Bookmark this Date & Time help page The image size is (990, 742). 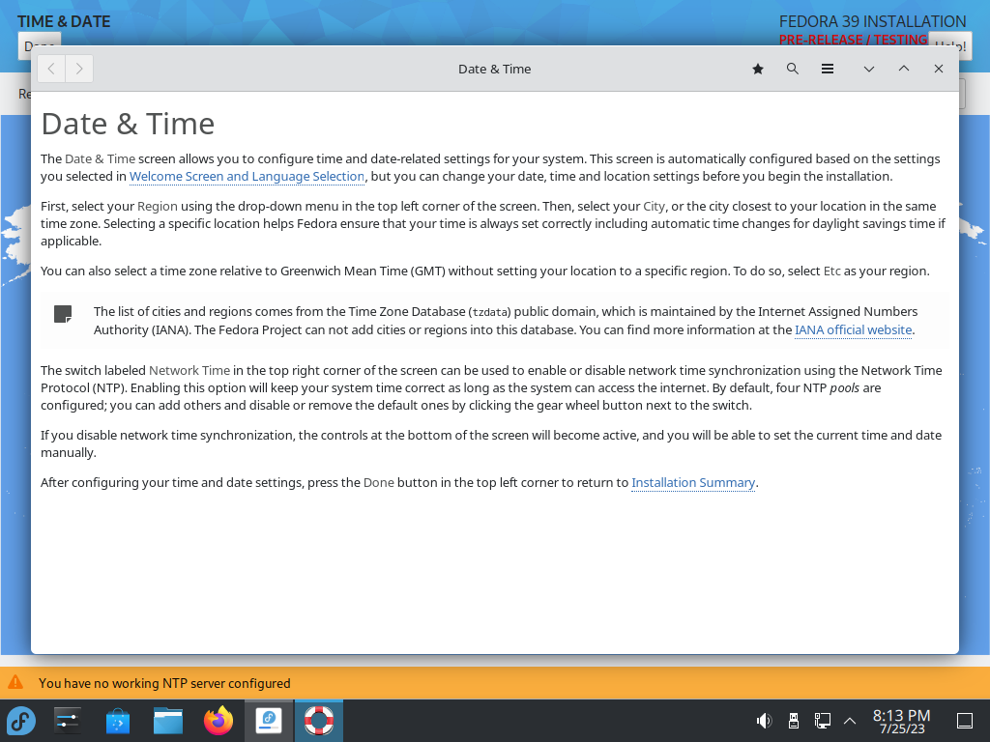(x=758, y=69)
